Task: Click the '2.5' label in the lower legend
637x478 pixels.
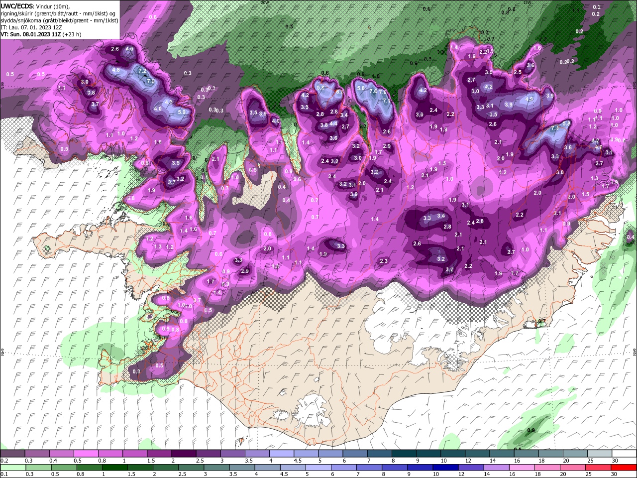Action: pos(182,475)
